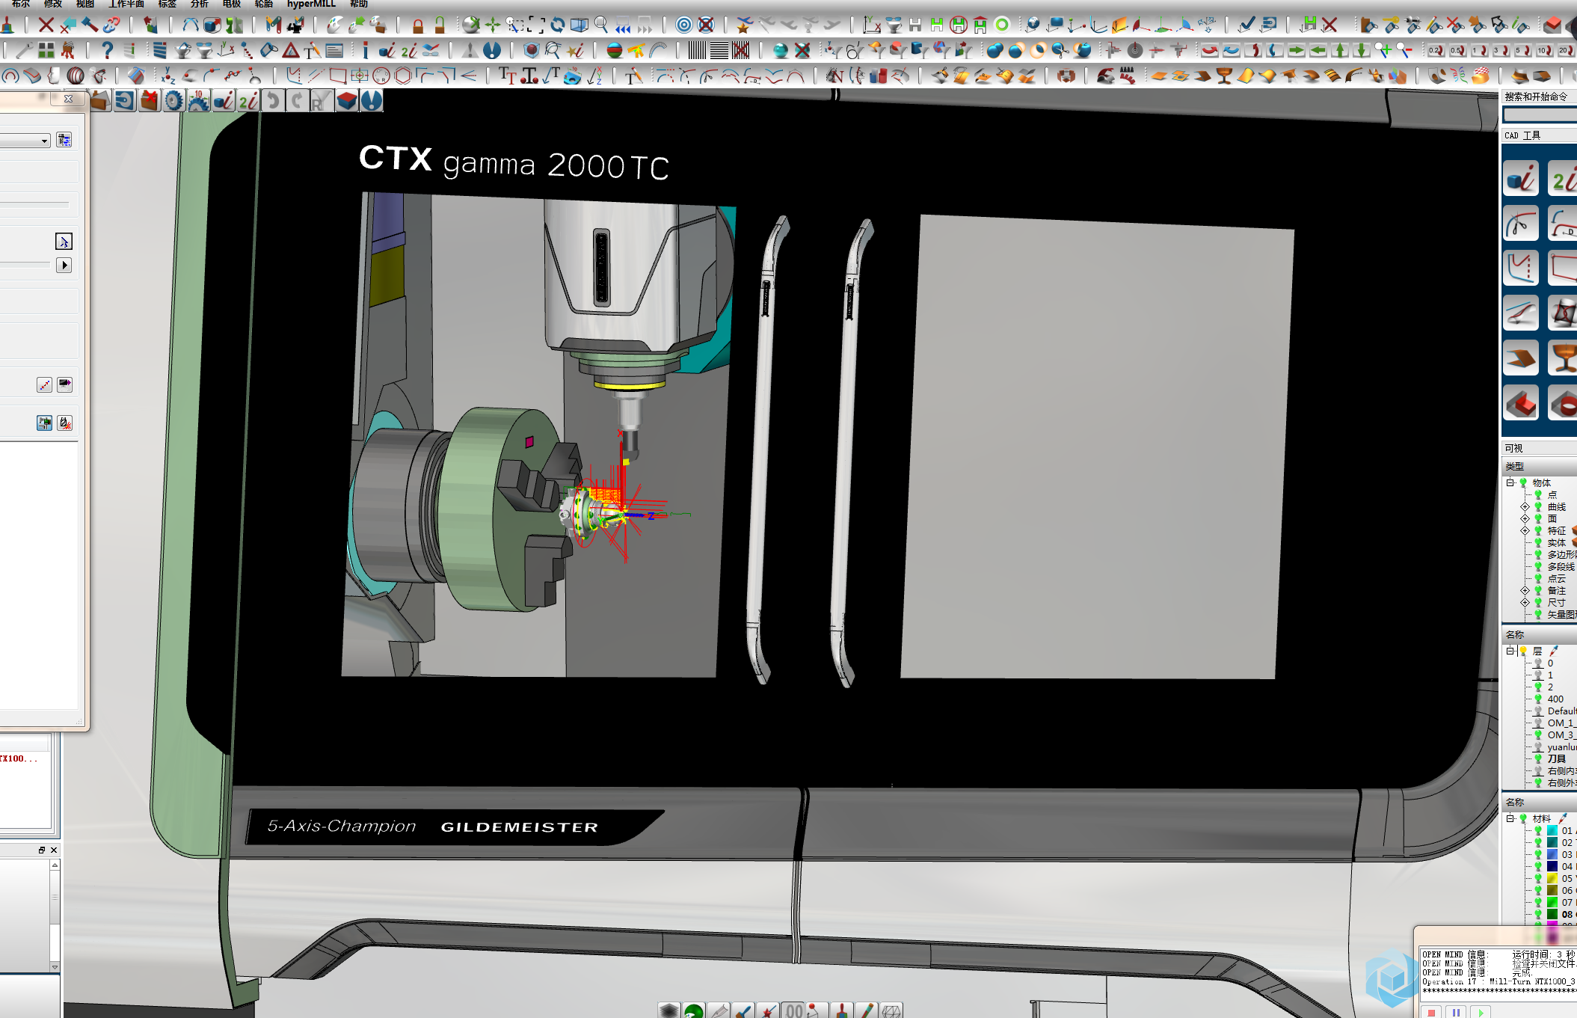Toggle visibility bulb for 实体
Viewport: 1577px width, 1018px height.
pos(1538,542)
